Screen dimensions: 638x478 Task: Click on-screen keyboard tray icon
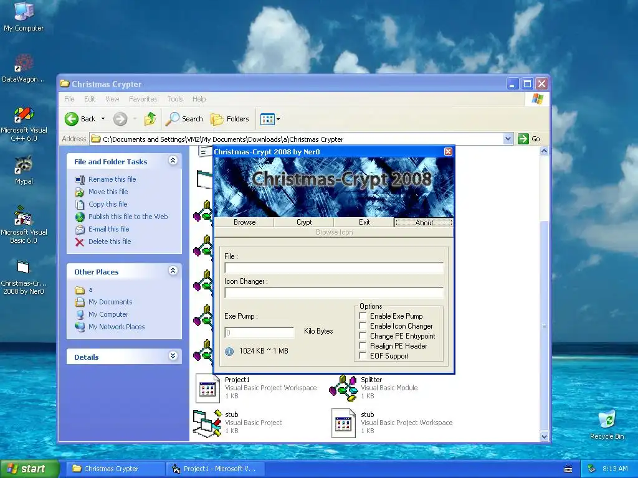tap(568, 469)
